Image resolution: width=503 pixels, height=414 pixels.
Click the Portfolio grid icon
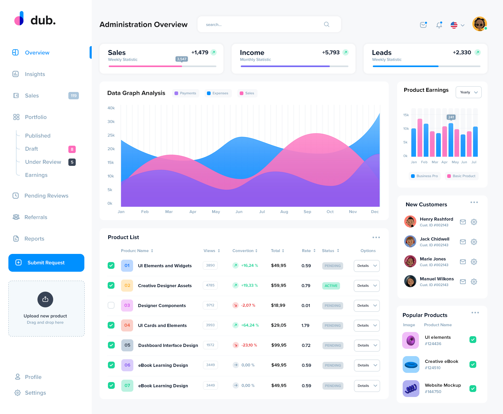pos(15,117)
